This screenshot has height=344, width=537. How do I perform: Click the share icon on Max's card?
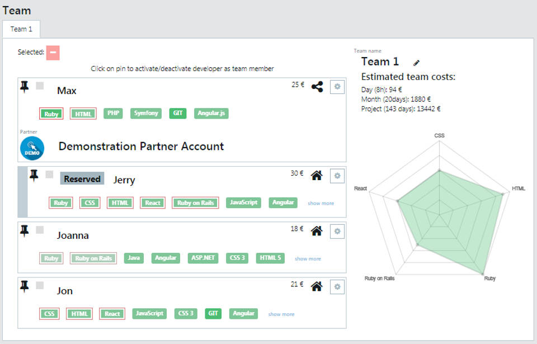317,87
